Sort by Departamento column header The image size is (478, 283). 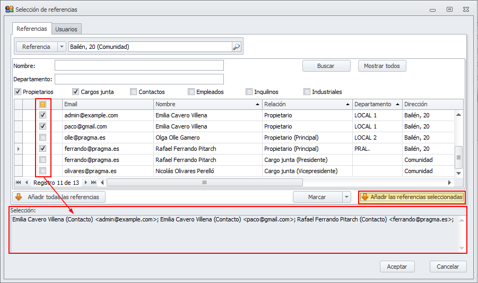pyautogui.click(x=373, y=104)
